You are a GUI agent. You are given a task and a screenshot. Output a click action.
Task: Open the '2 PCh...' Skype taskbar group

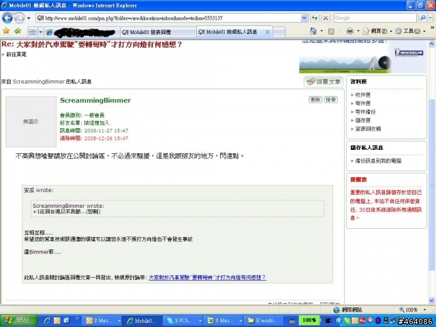click(183, 321)
